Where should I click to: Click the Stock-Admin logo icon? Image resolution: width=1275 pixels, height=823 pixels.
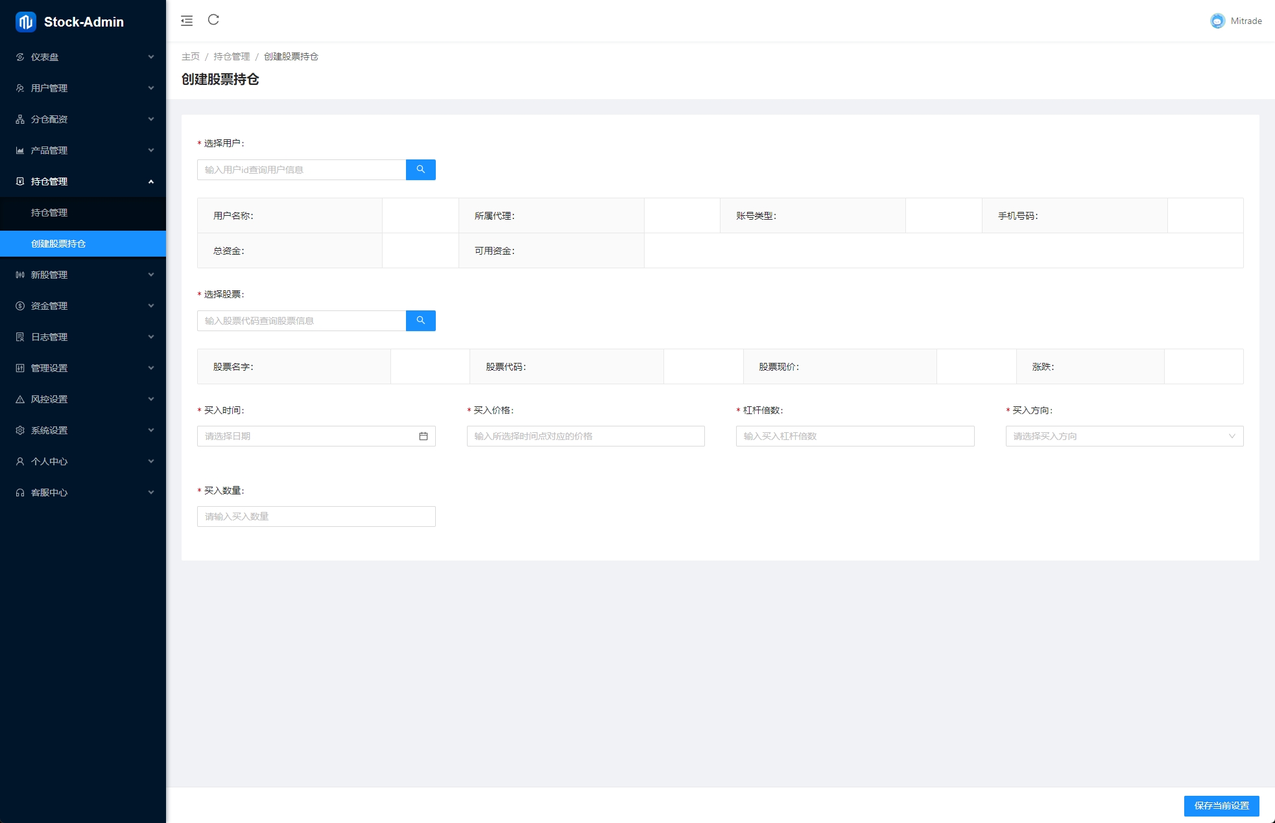tap(25, 22)
